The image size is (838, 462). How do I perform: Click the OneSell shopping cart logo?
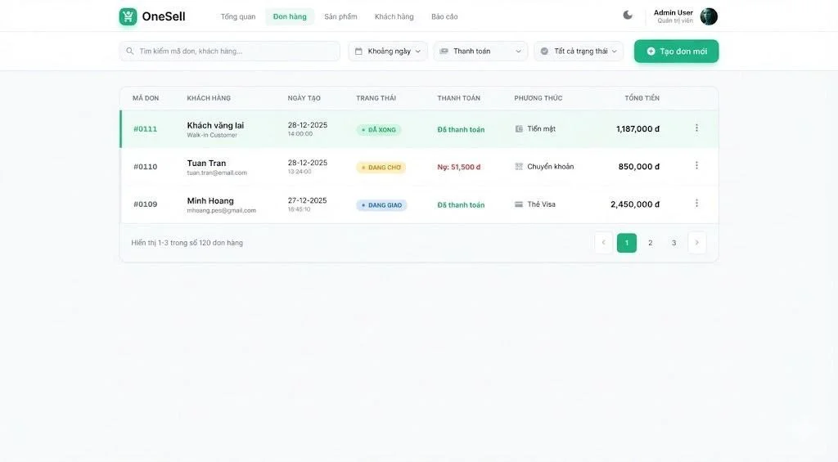(x=128, y=16)
